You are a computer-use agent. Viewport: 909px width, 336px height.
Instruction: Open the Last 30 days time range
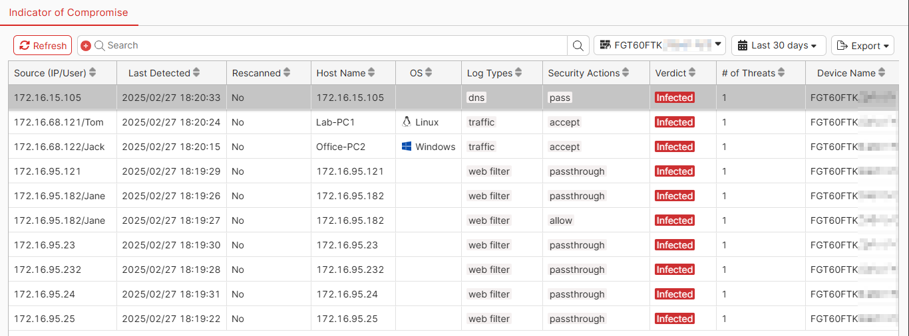778,45
